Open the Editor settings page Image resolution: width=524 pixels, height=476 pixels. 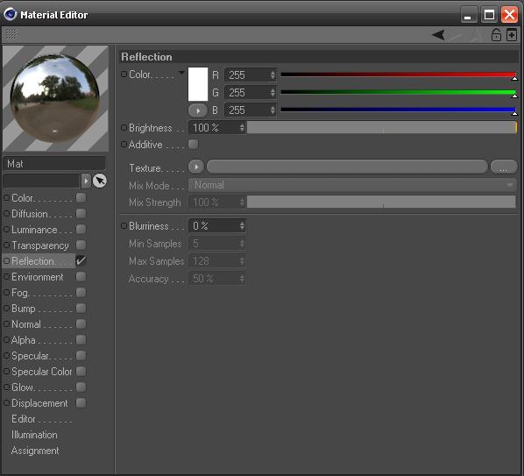pyautogui.click(x=24, y=419)
